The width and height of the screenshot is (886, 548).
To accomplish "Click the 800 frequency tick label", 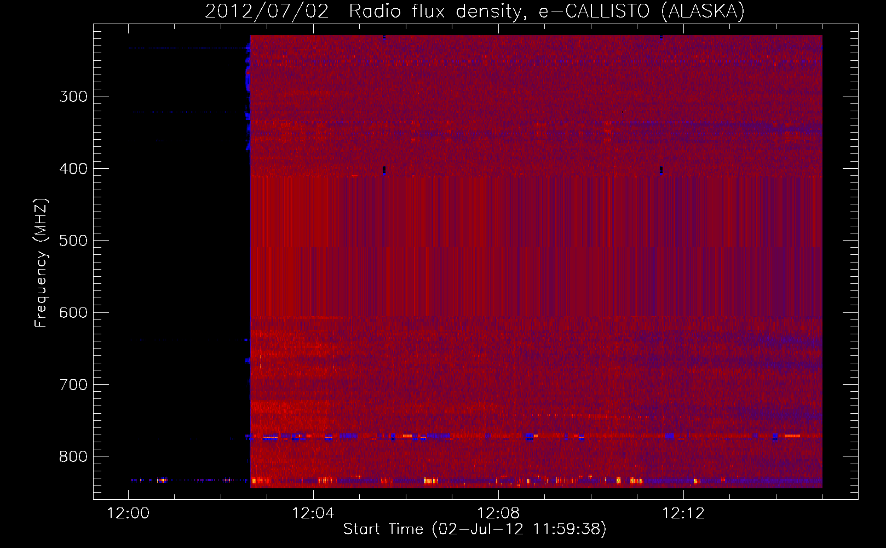I will pyautogui.click(x=73, y=457).
